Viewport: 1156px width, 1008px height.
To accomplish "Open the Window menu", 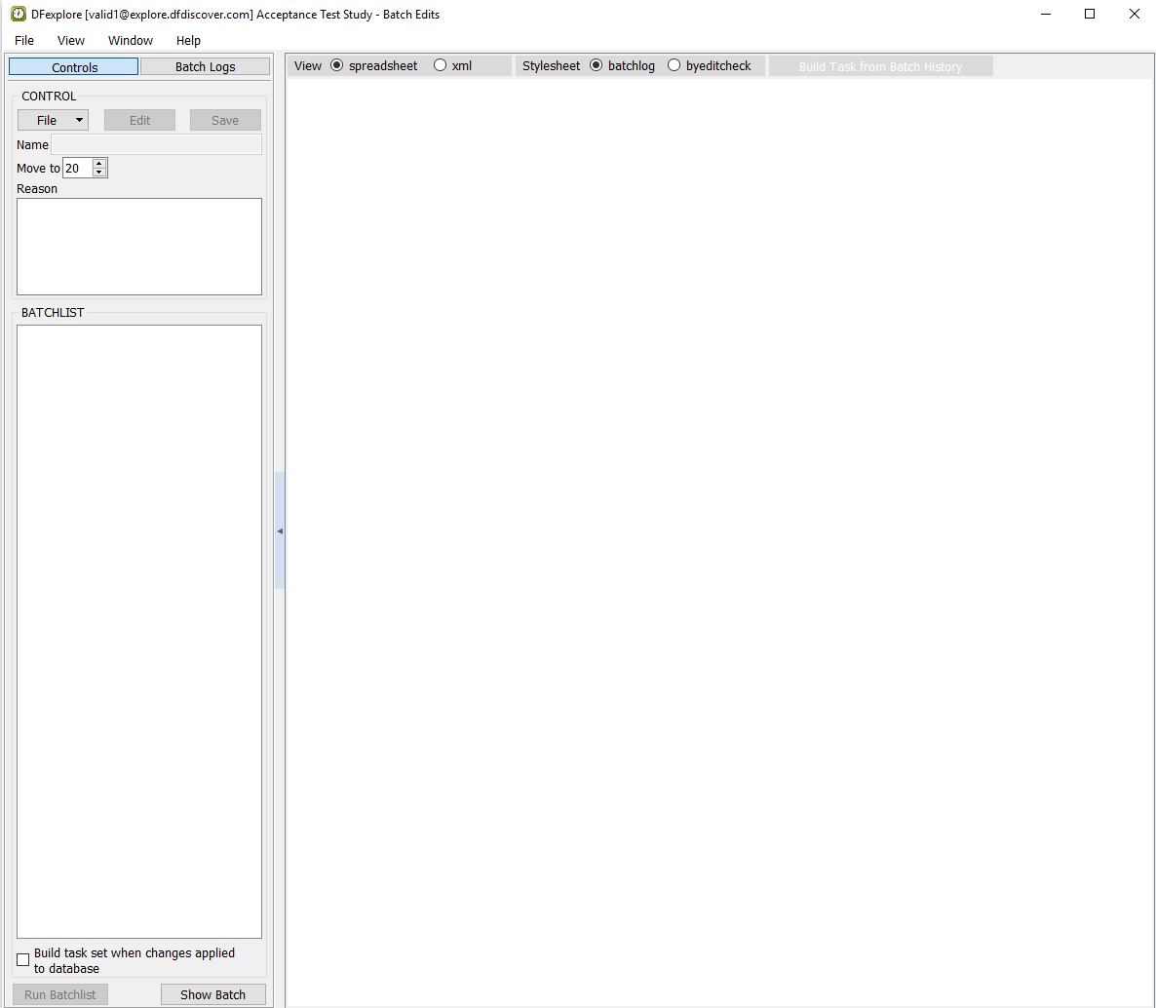I will (x=131, y=40).
